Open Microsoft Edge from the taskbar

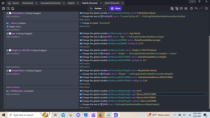coord(101,115)
